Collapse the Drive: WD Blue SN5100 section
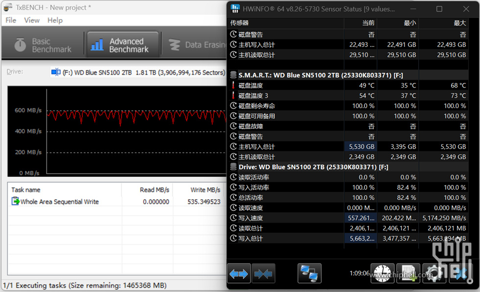This screenshot has height=292, width=480. [x=234, y=167]
